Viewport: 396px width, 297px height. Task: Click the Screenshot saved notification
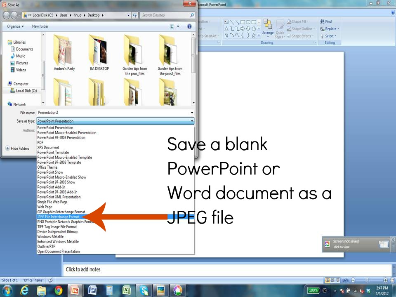coord(356,244)
